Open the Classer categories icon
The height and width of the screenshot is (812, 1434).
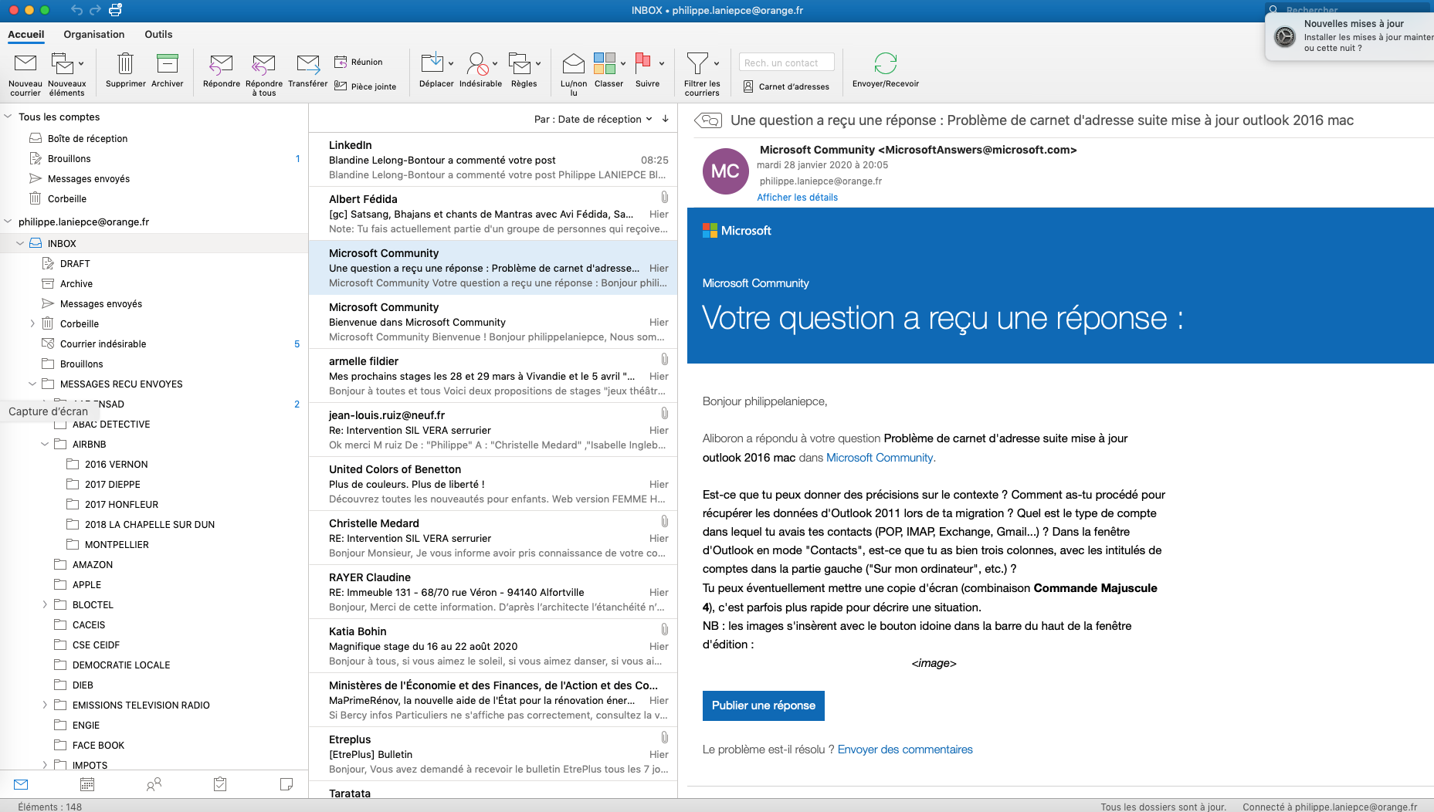point(605,63)
